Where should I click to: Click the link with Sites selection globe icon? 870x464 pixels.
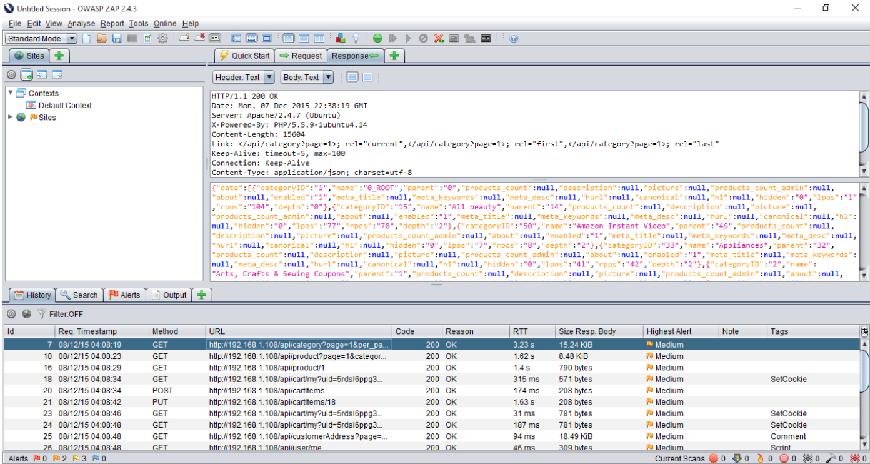tap(27, 314)
